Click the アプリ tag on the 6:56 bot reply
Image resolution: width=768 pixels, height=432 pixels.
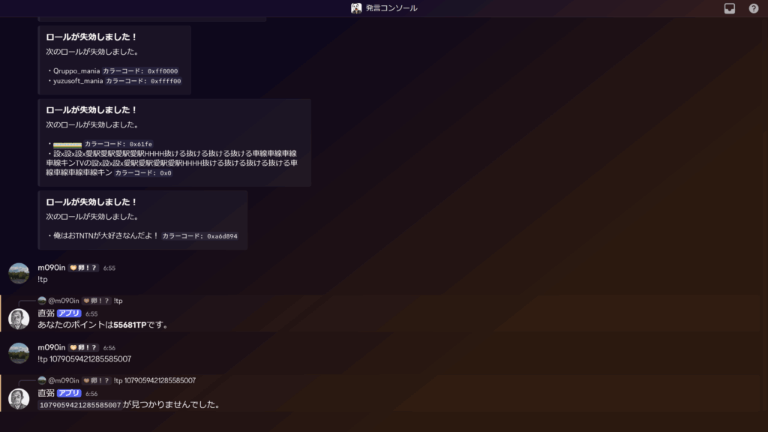click(69, 393)
